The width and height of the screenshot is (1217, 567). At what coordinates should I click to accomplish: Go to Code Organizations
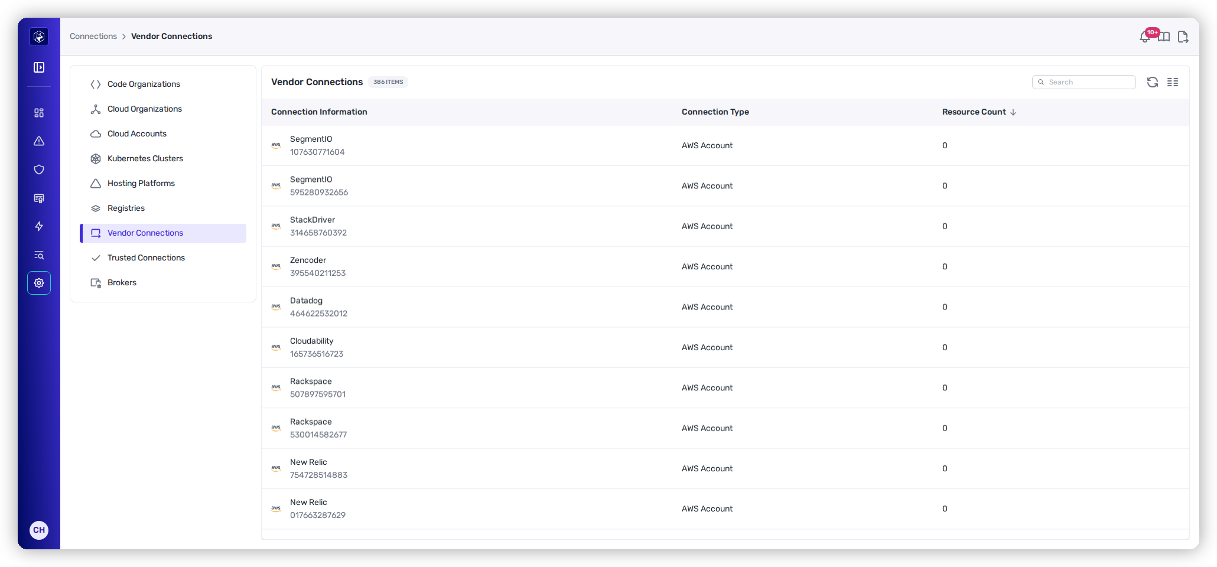(163, 84)
